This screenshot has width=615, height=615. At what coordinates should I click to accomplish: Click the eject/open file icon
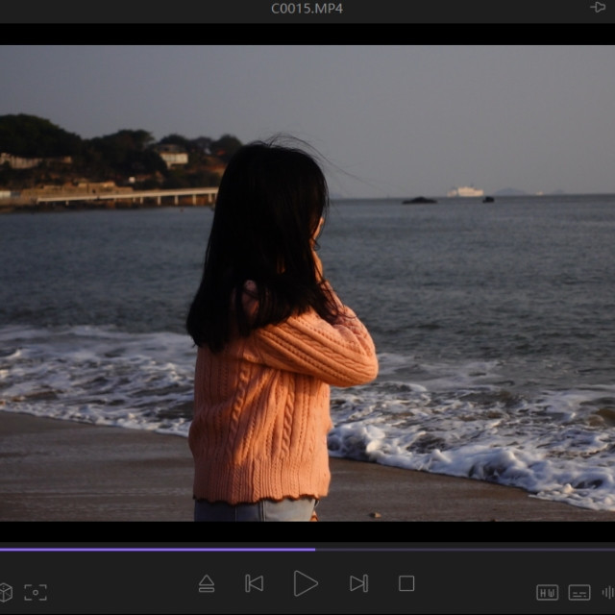pos(207,583)
